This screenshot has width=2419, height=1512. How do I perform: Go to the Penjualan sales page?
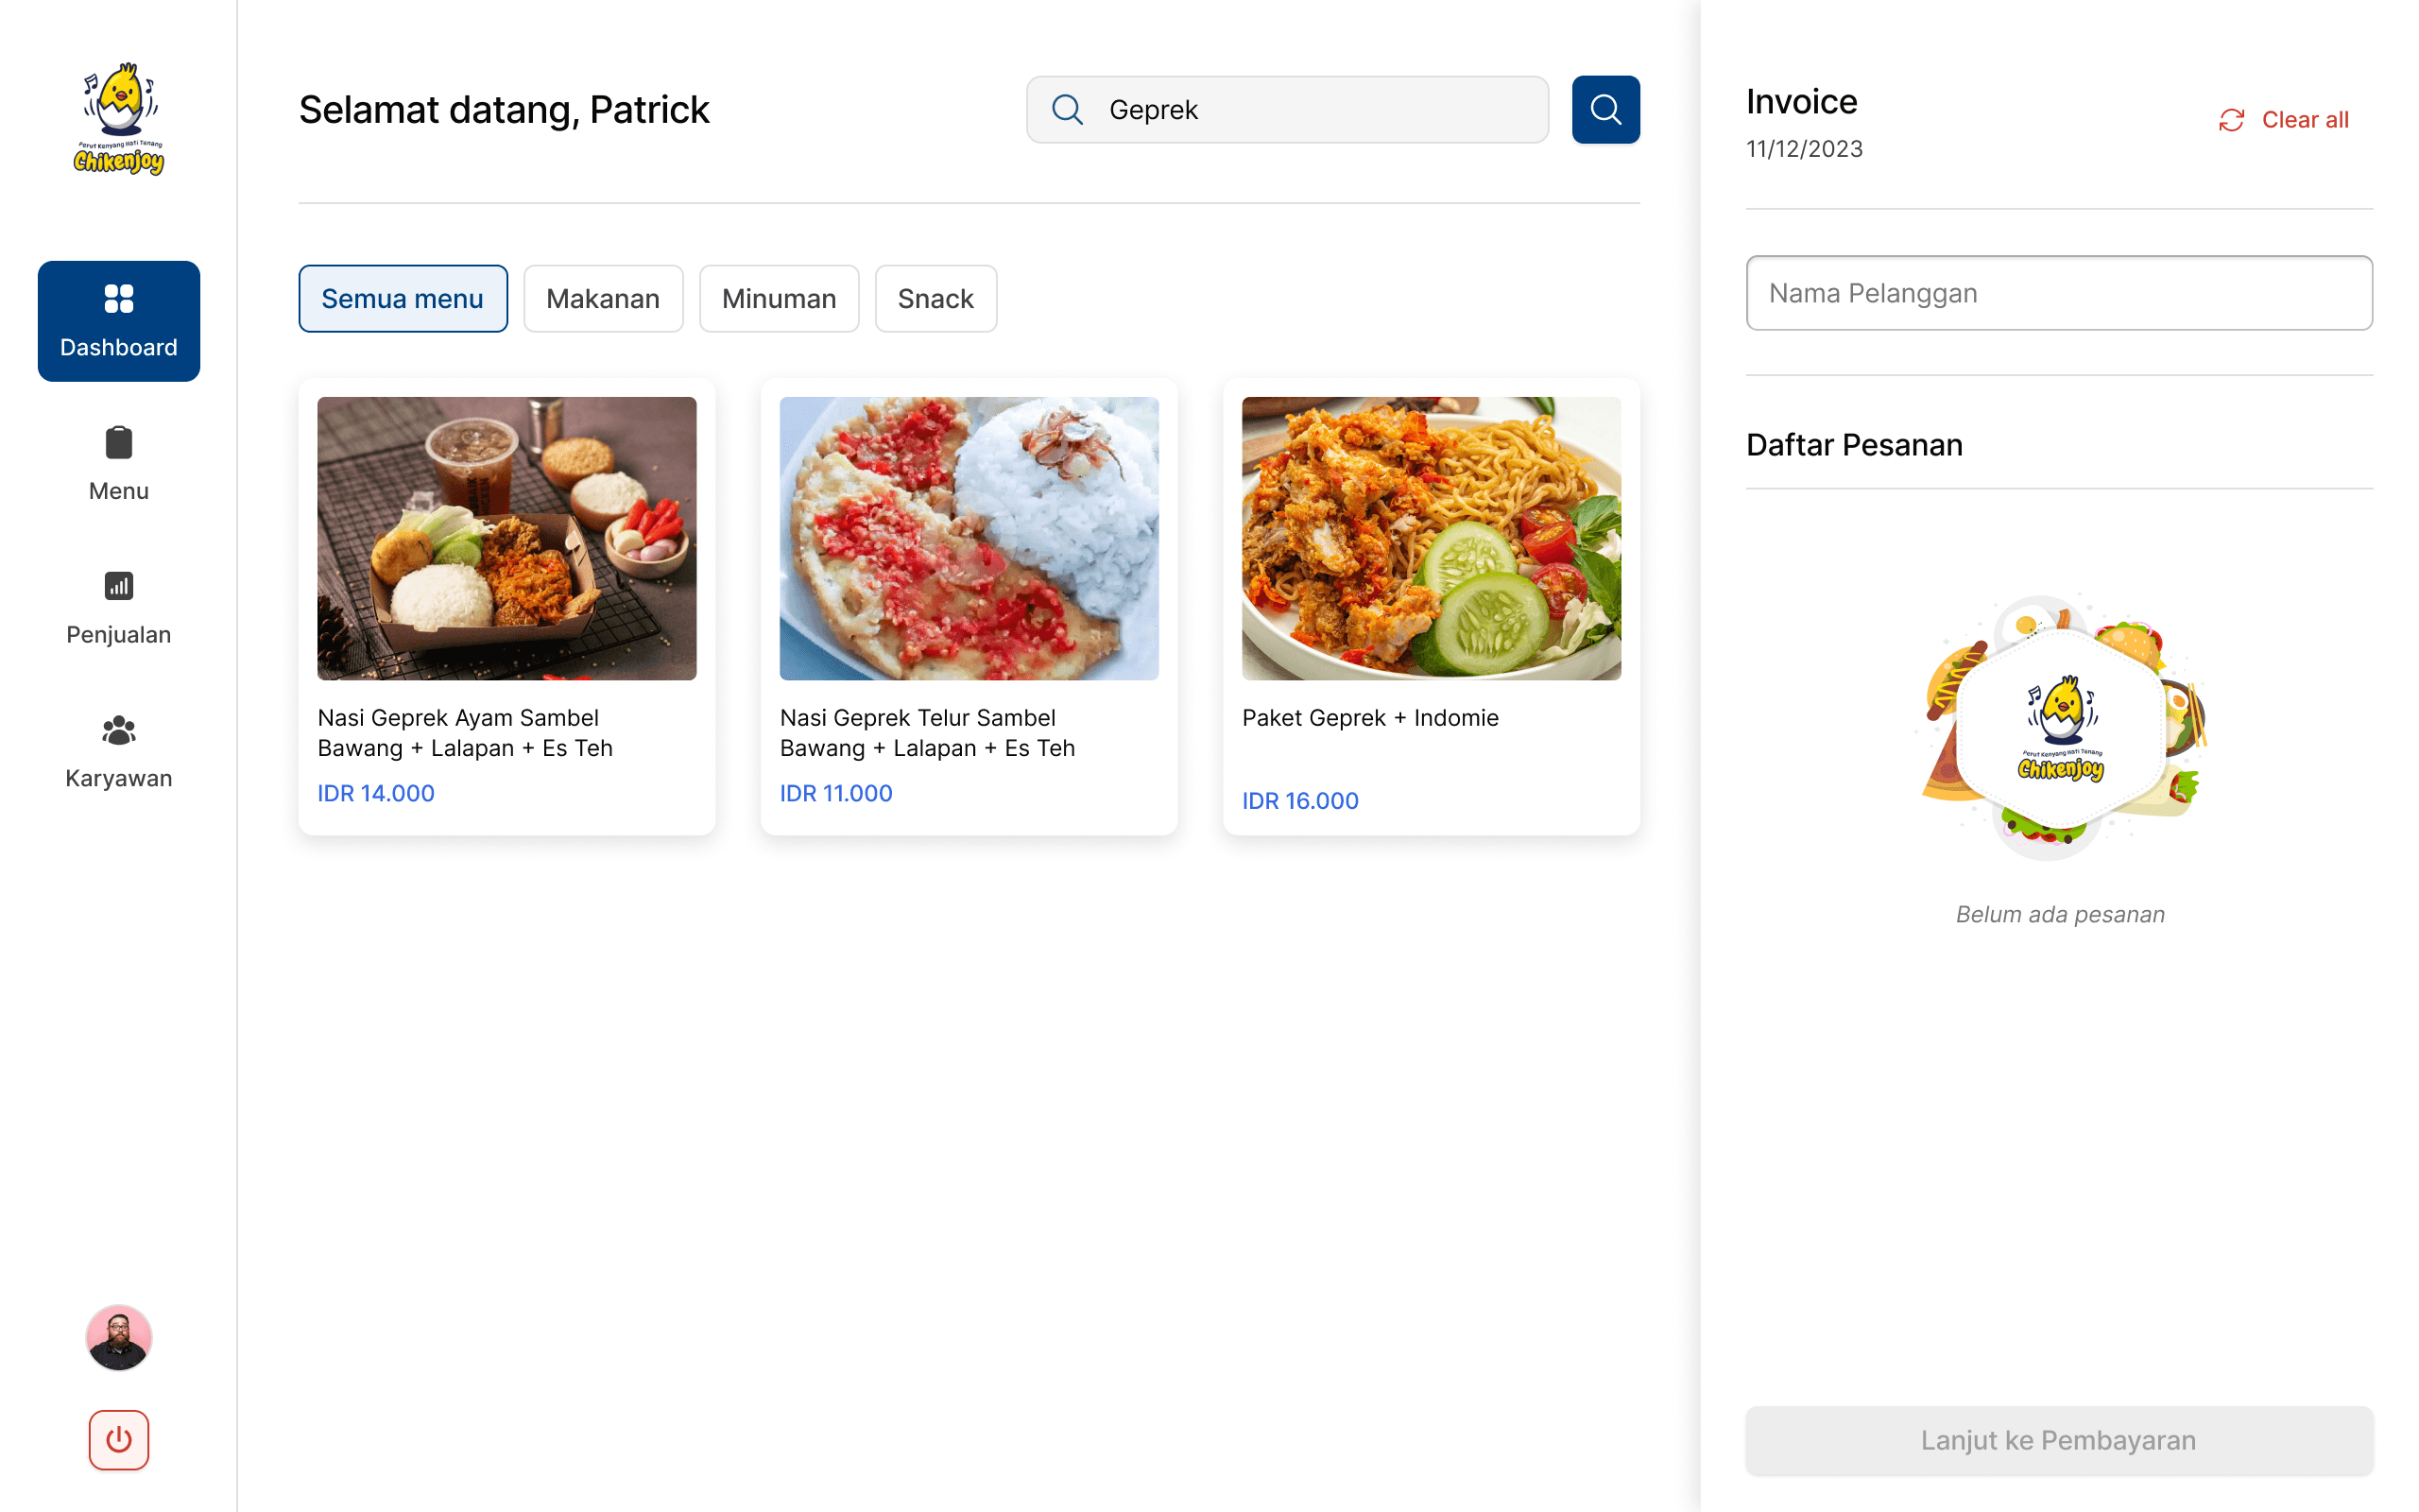coord(118,608)
